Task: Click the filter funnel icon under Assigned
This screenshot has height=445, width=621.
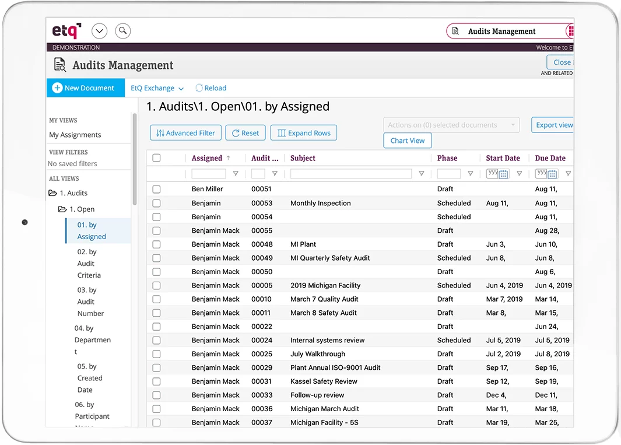Action: pyautogui.click(x=236, y=174)
